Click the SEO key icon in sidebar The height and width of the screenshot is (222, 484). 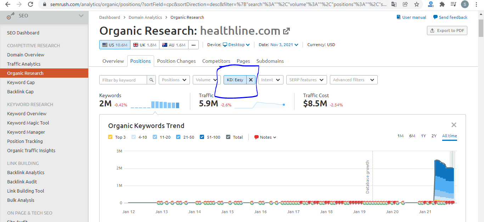tap(11, 16)
